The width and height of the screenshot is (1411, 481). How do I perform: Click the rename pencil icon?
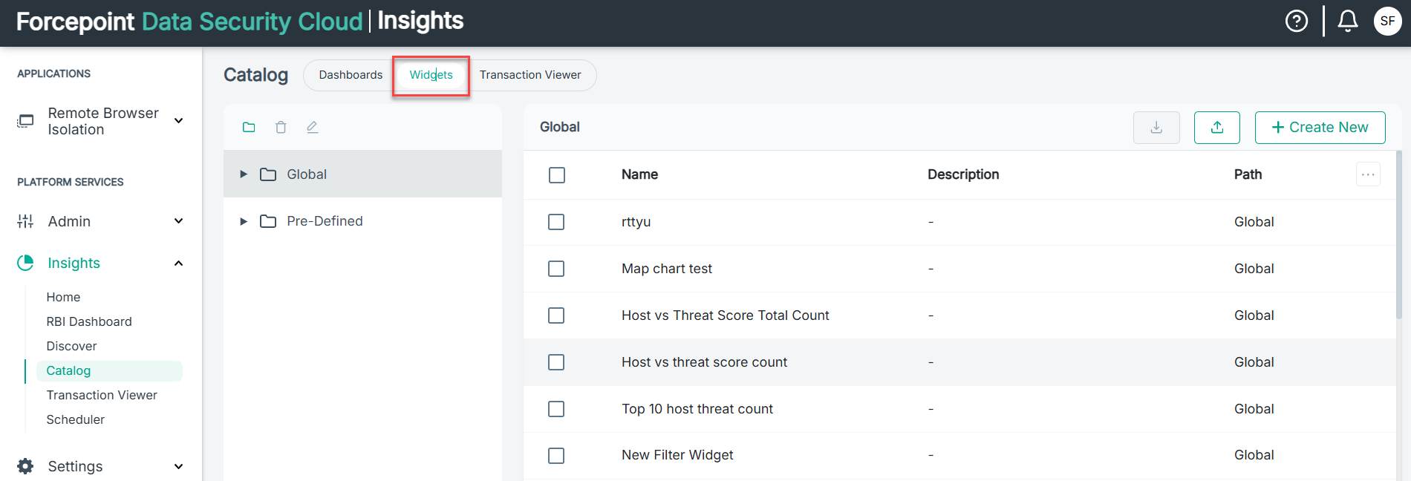tap(313, 127)
